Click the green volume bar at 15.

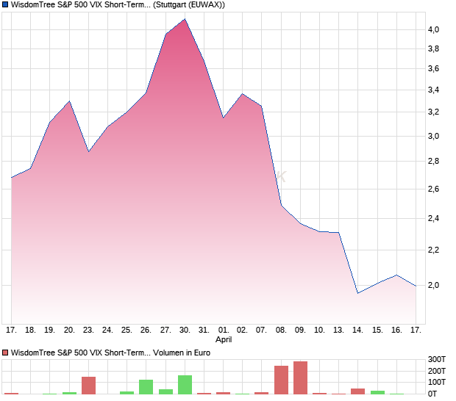[x=378, y=392]
